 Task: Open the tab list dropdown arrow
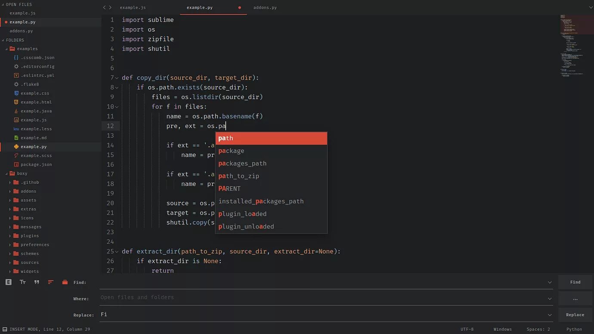coord(590,7)
